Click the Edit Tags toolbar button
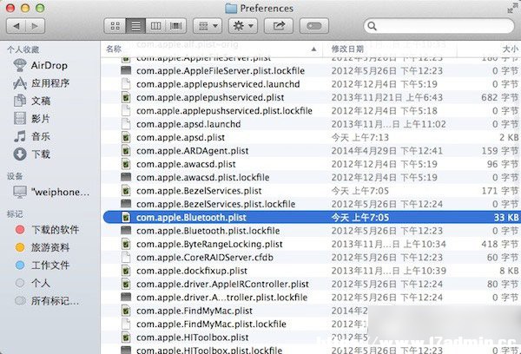The width and height of the screenshot is (521, 354). point(314,26)
